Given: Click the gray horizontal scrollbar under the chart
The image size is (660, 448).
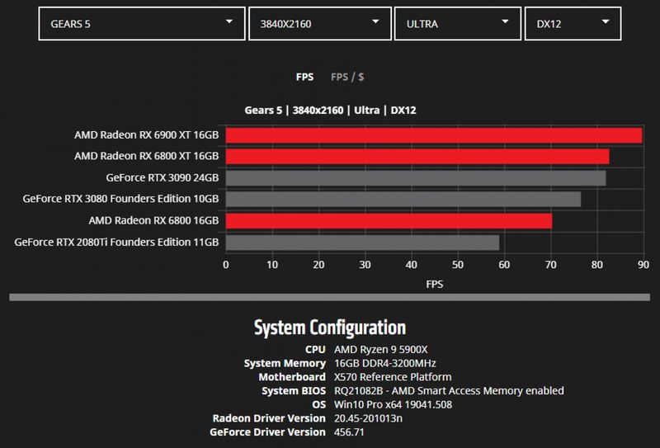Looking at the screenshot, I should point(329,297).
